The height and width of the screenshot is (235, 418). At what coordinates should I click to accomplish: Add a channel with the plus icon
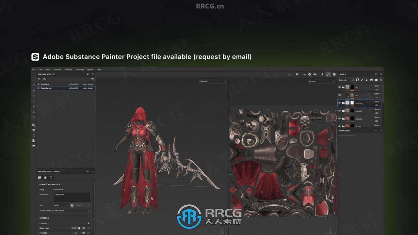click(88, 224)
